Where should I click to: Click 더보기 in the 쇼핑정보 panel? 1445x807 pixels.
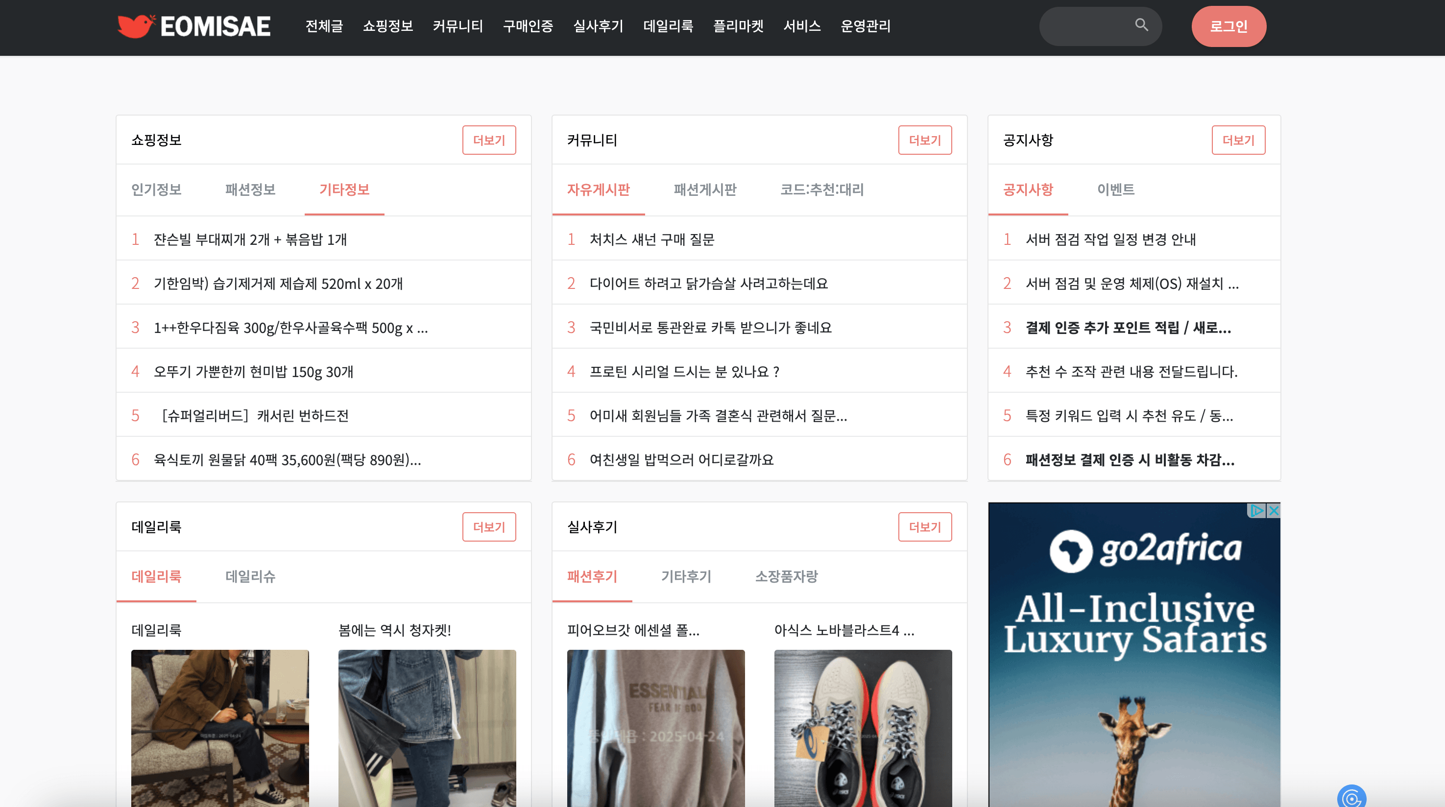[x=488, y=140]
